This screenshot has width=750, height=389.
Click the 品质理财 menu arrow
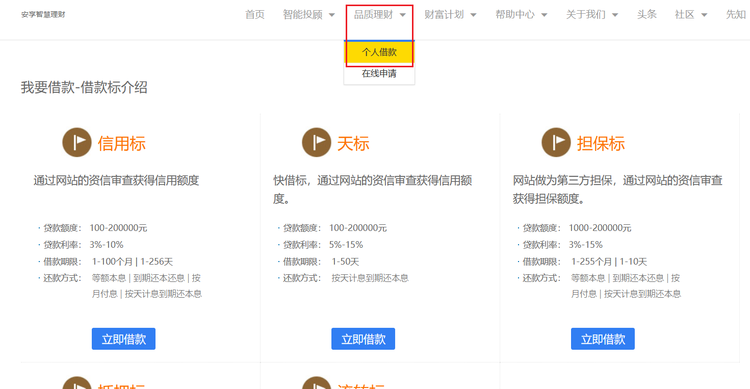(403, 15)
